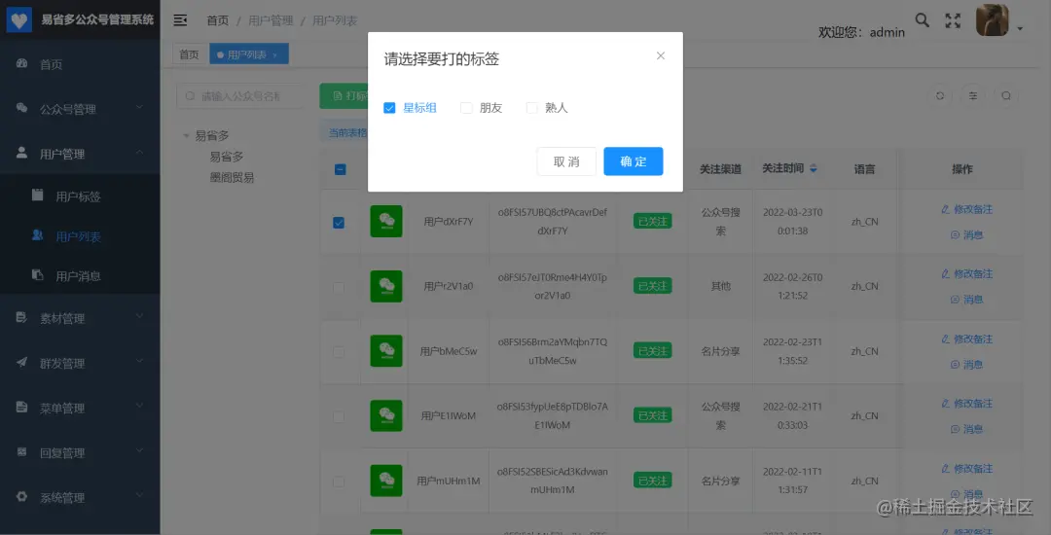Expand the 系统管理 menu
This screenshot has width=1051, height=535.
pos(80,497)
